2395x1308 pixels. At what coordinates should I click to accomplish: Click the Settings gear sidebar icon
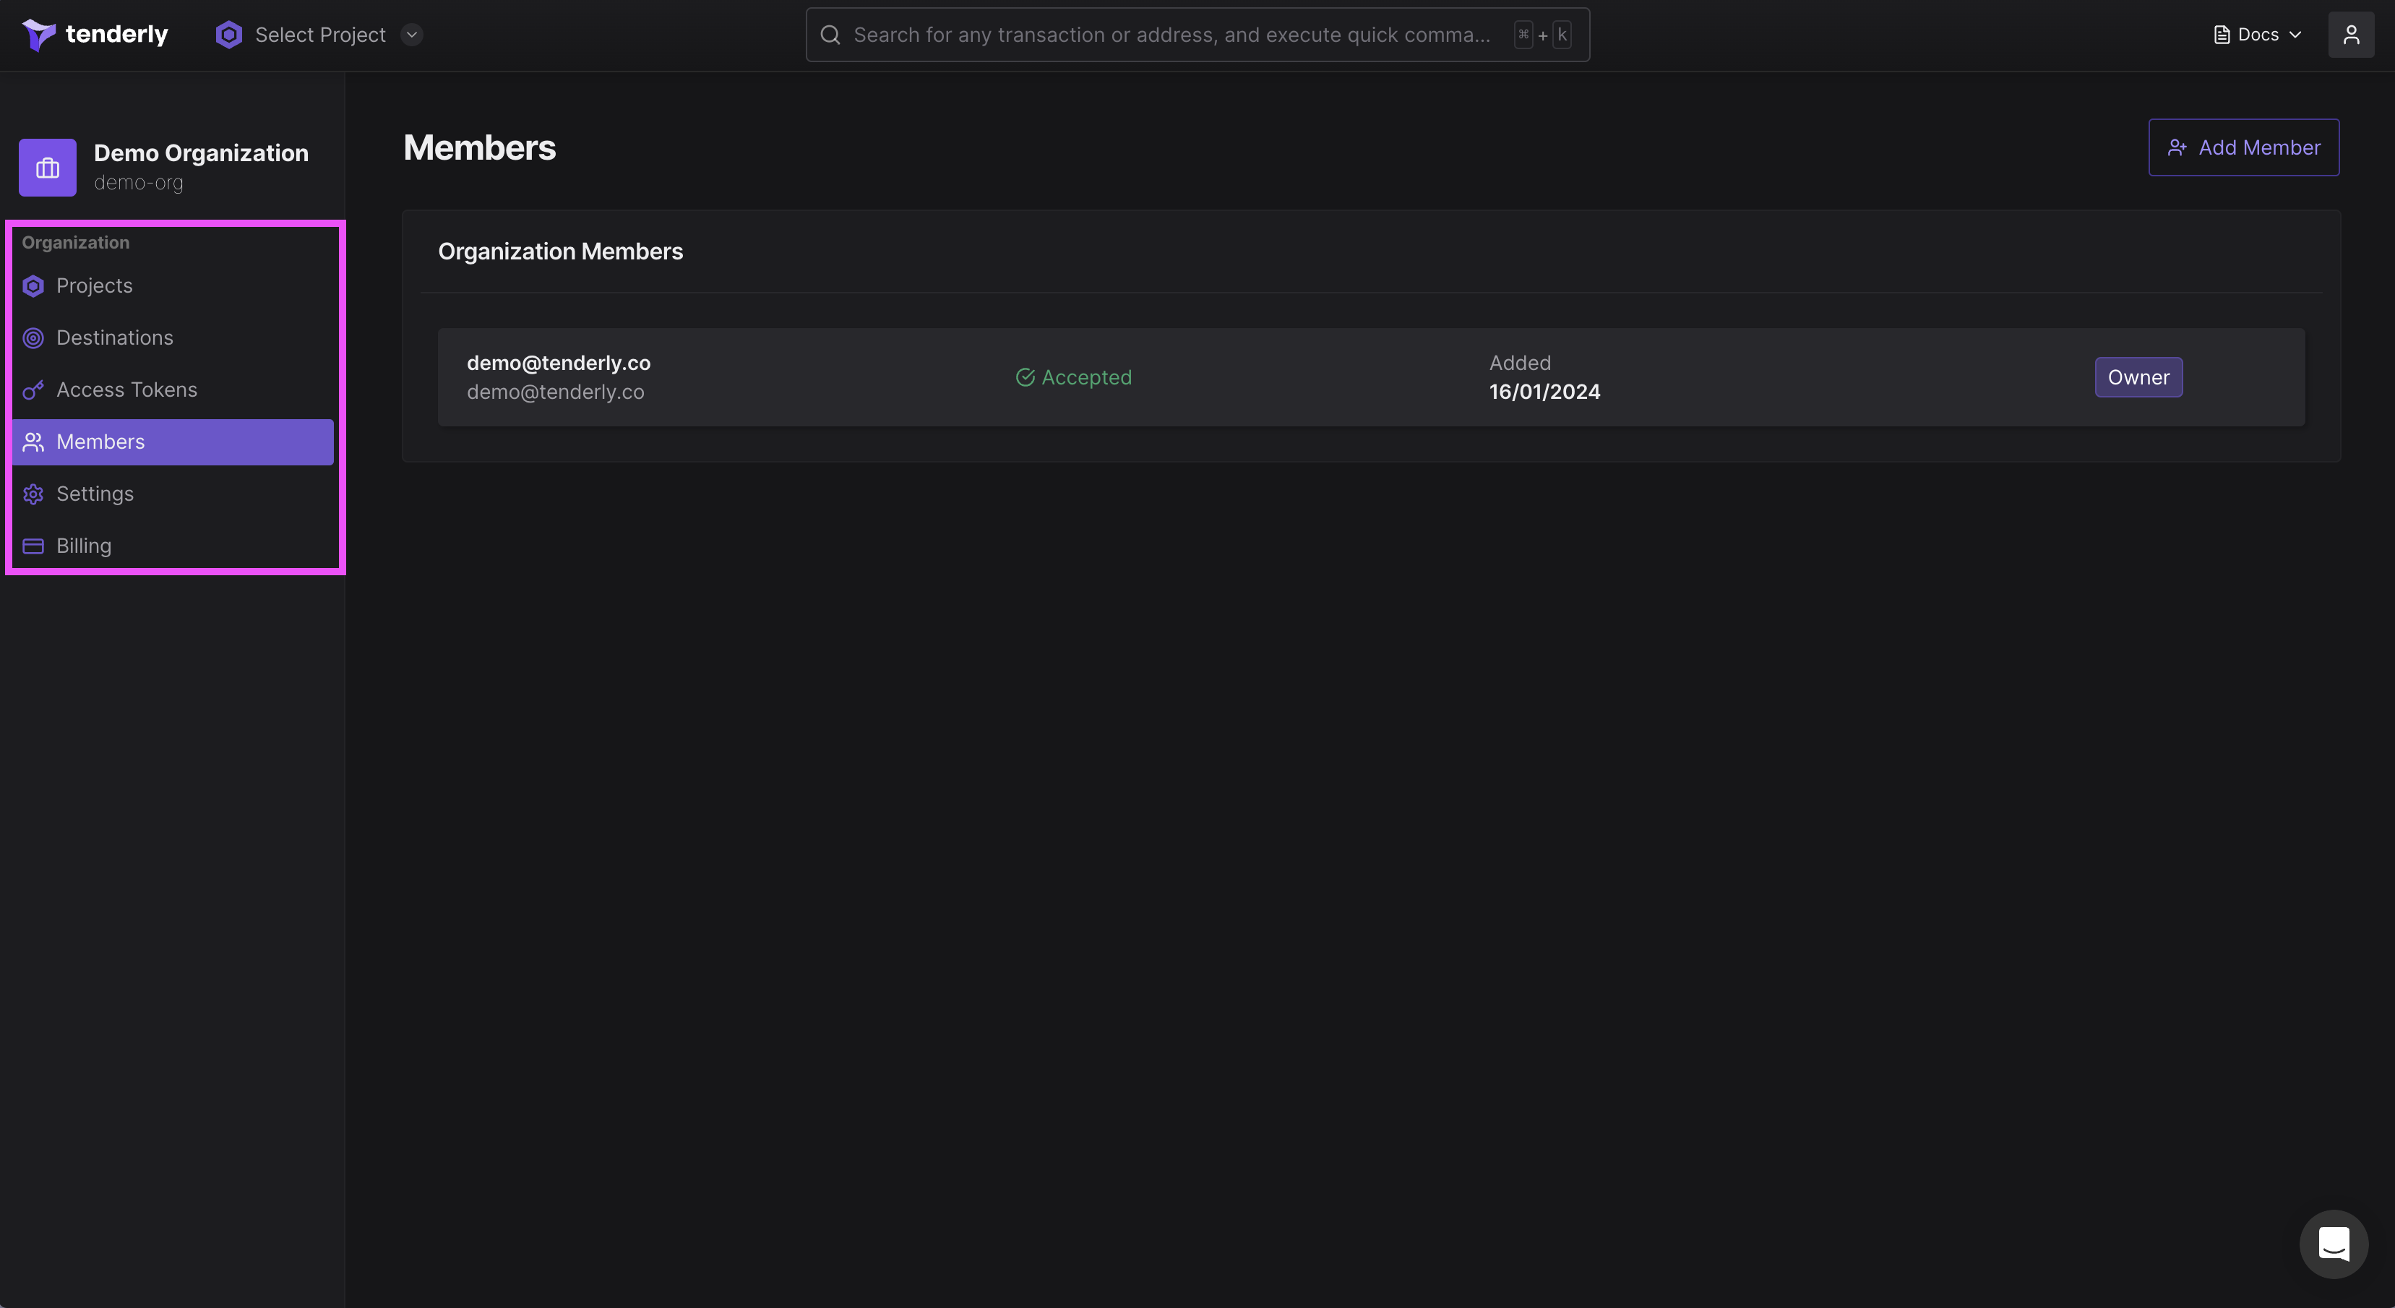click(x=33, y=494)
